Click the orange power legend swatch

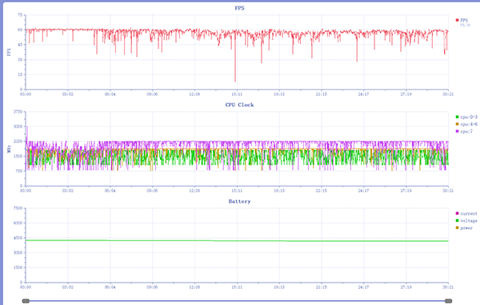457,228
